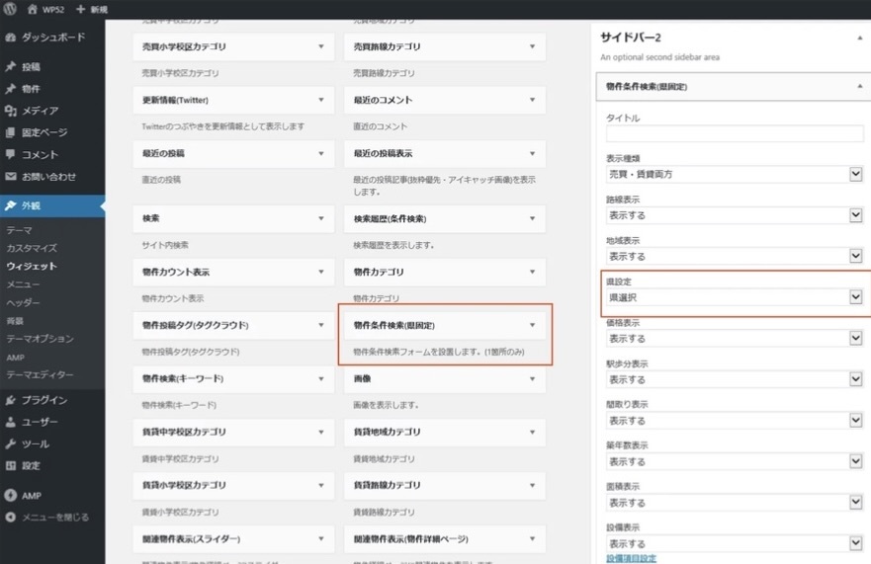Screen dimensions: 871x564
Task: Open テーマオプション submenu item
Action: coord(40,339)
